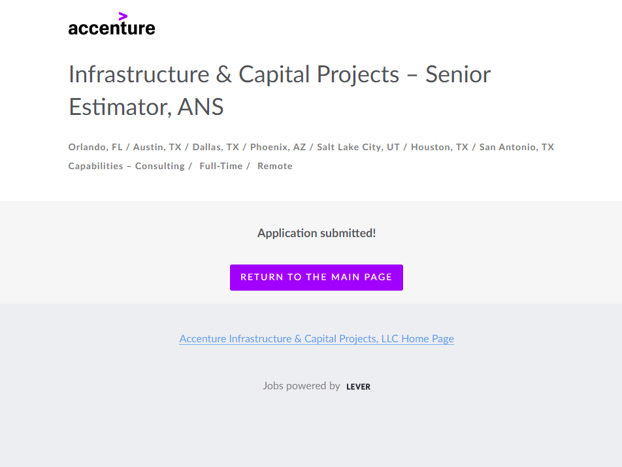Select the Dallas, TX location text
This screenshot has height=467, width=622.
[x=216, y=147]
